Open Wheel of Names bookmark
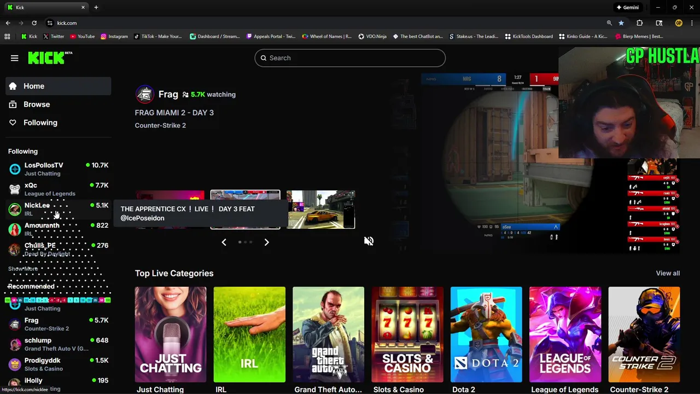The width and height of the screenshot is (700, 394). pos(326,37)
